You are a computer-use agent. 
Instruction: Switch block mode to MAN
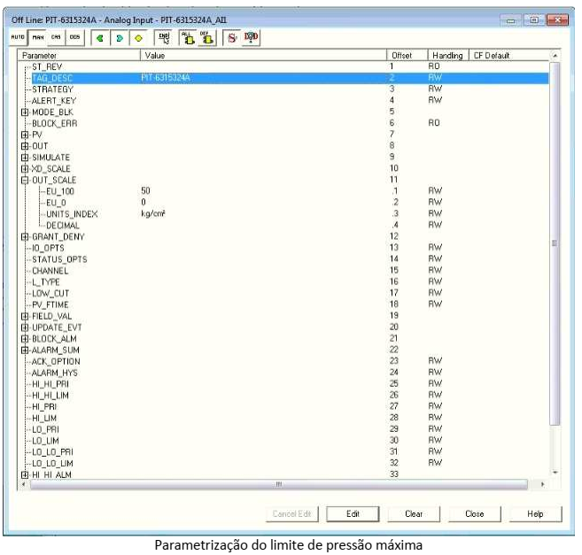click(38, 37)
